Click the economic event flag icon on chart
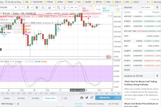 108,57
